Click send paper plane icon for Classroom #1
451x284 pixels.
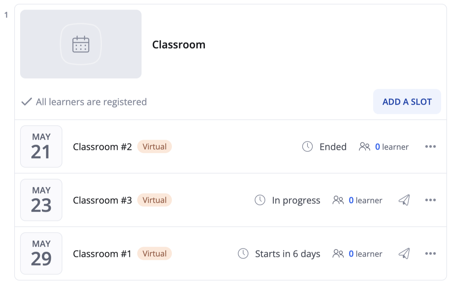tap(404, 254)
